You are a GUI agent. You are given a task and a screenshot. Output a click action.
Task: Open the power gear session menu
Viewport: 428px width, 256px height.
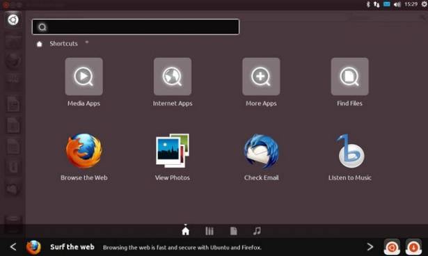click(x=425, y=3)
